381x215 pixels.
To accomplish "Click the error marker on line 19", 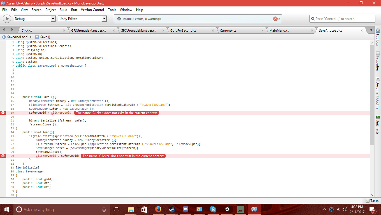I will [x=3, y=113].
